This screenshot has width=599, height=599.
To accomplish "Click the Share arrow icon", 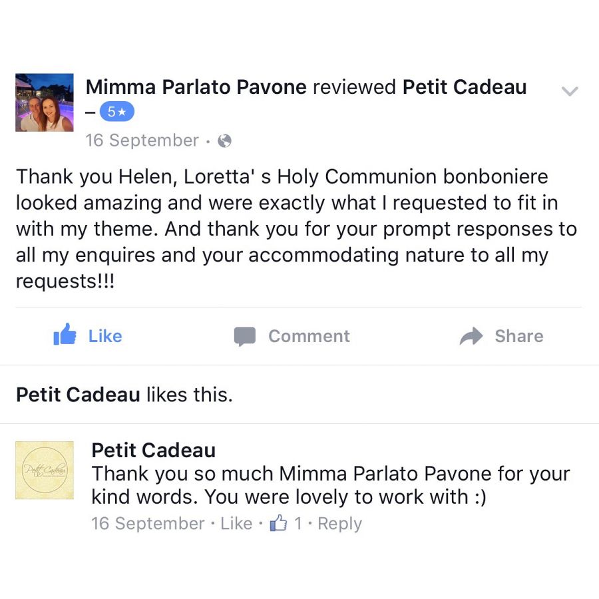I will coord(471,336).
